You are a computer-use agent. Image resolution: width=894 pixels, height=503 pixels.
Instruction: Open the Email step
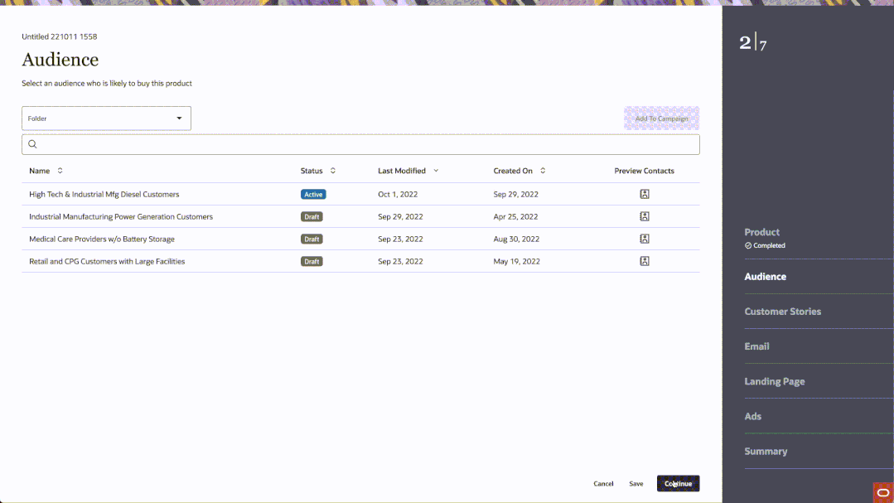click(x=756, y=346)
